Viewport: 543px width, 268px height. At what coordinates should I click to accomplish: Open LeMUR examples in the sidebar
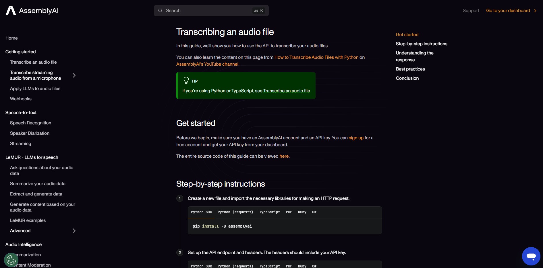pos(28,220)
